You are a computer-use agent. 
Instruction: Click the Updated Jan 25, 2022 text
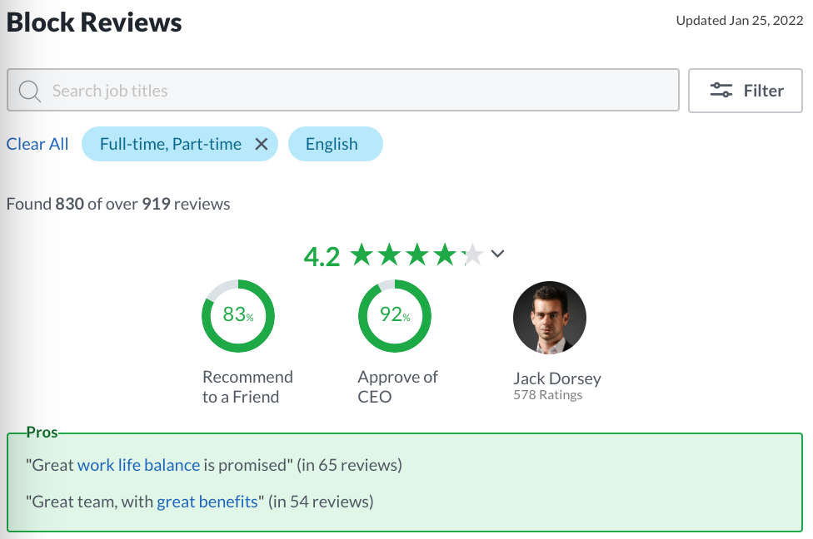[740, 21]
